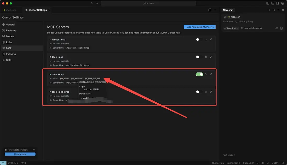Refresh the fastapi-mcp server
The width and height of the screenshot is (287, 165).
pyautogui.click(x=206, y=40)
